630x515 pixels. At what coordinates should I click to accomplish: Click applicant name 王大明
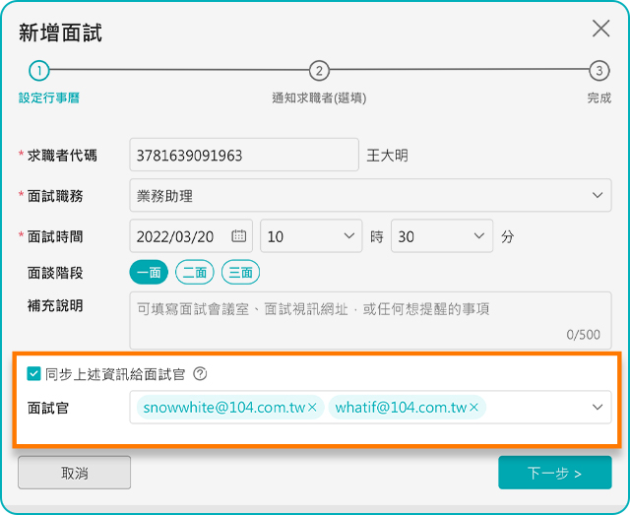point(387,156)
